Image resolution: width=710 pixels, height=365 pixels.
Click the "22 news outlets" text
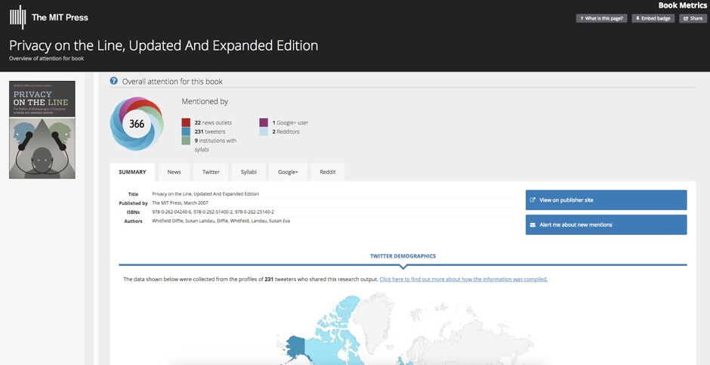point(213,122)
